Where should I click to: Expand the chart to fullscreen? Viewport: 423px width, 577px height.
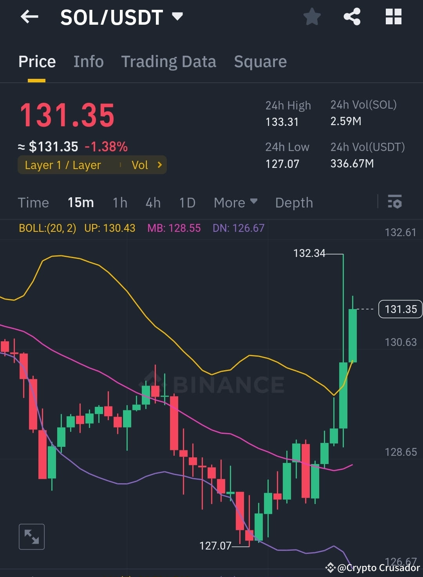click(31, 537)
